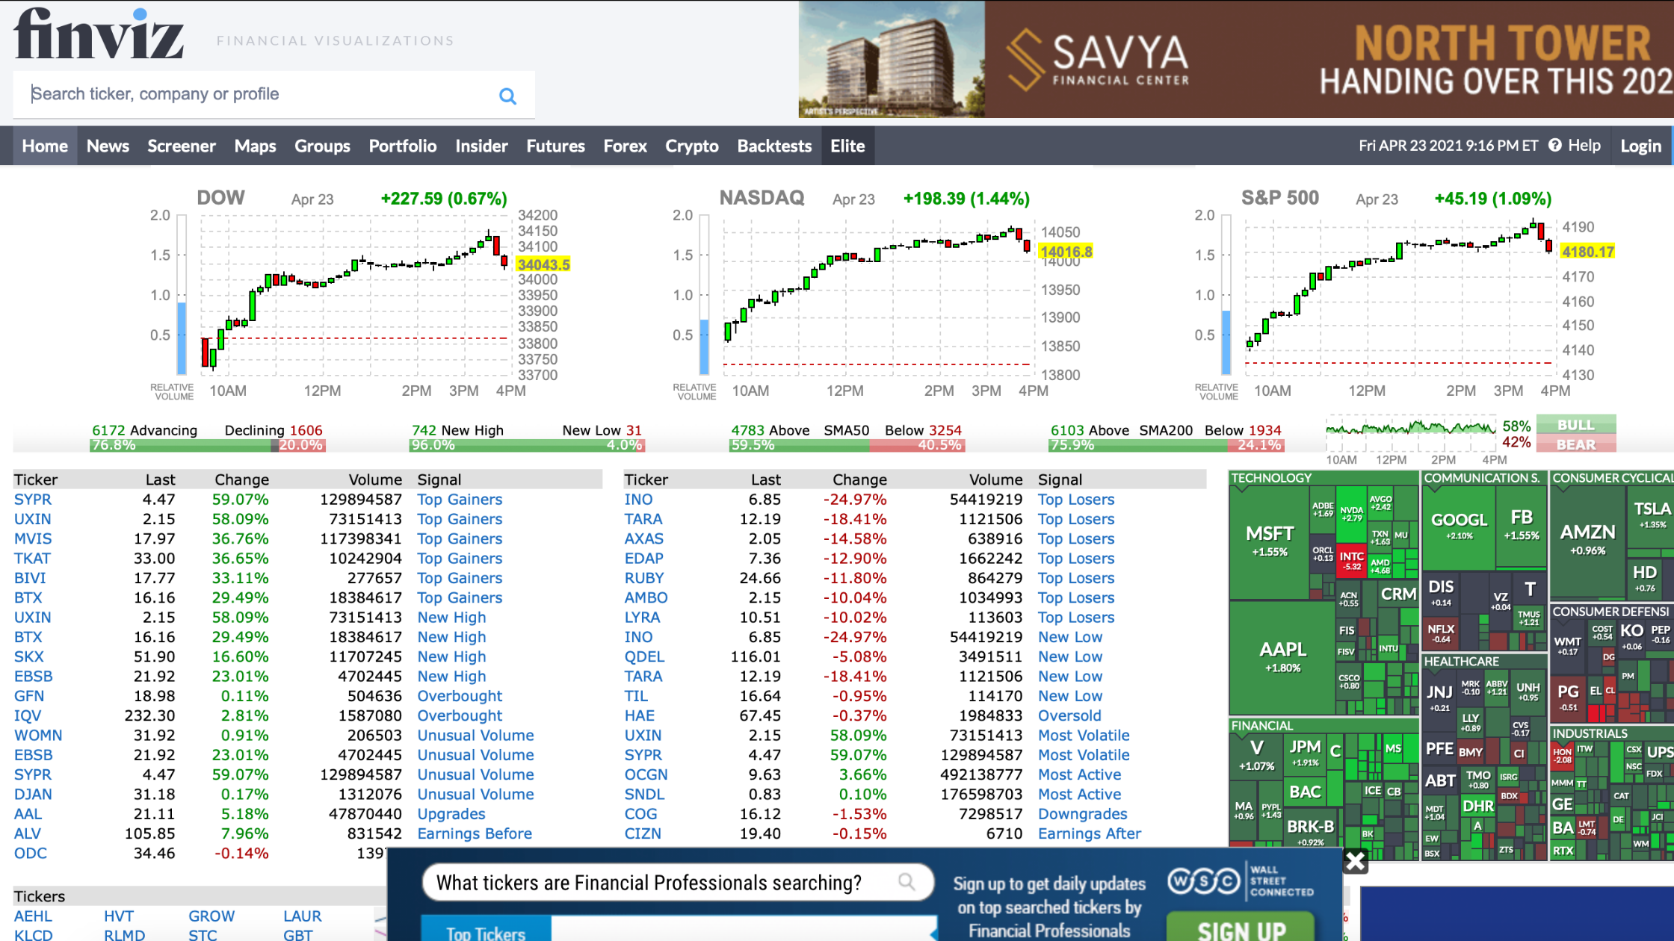Close the bottom ad popup

pyautogui.click(x=1355, y=862)
